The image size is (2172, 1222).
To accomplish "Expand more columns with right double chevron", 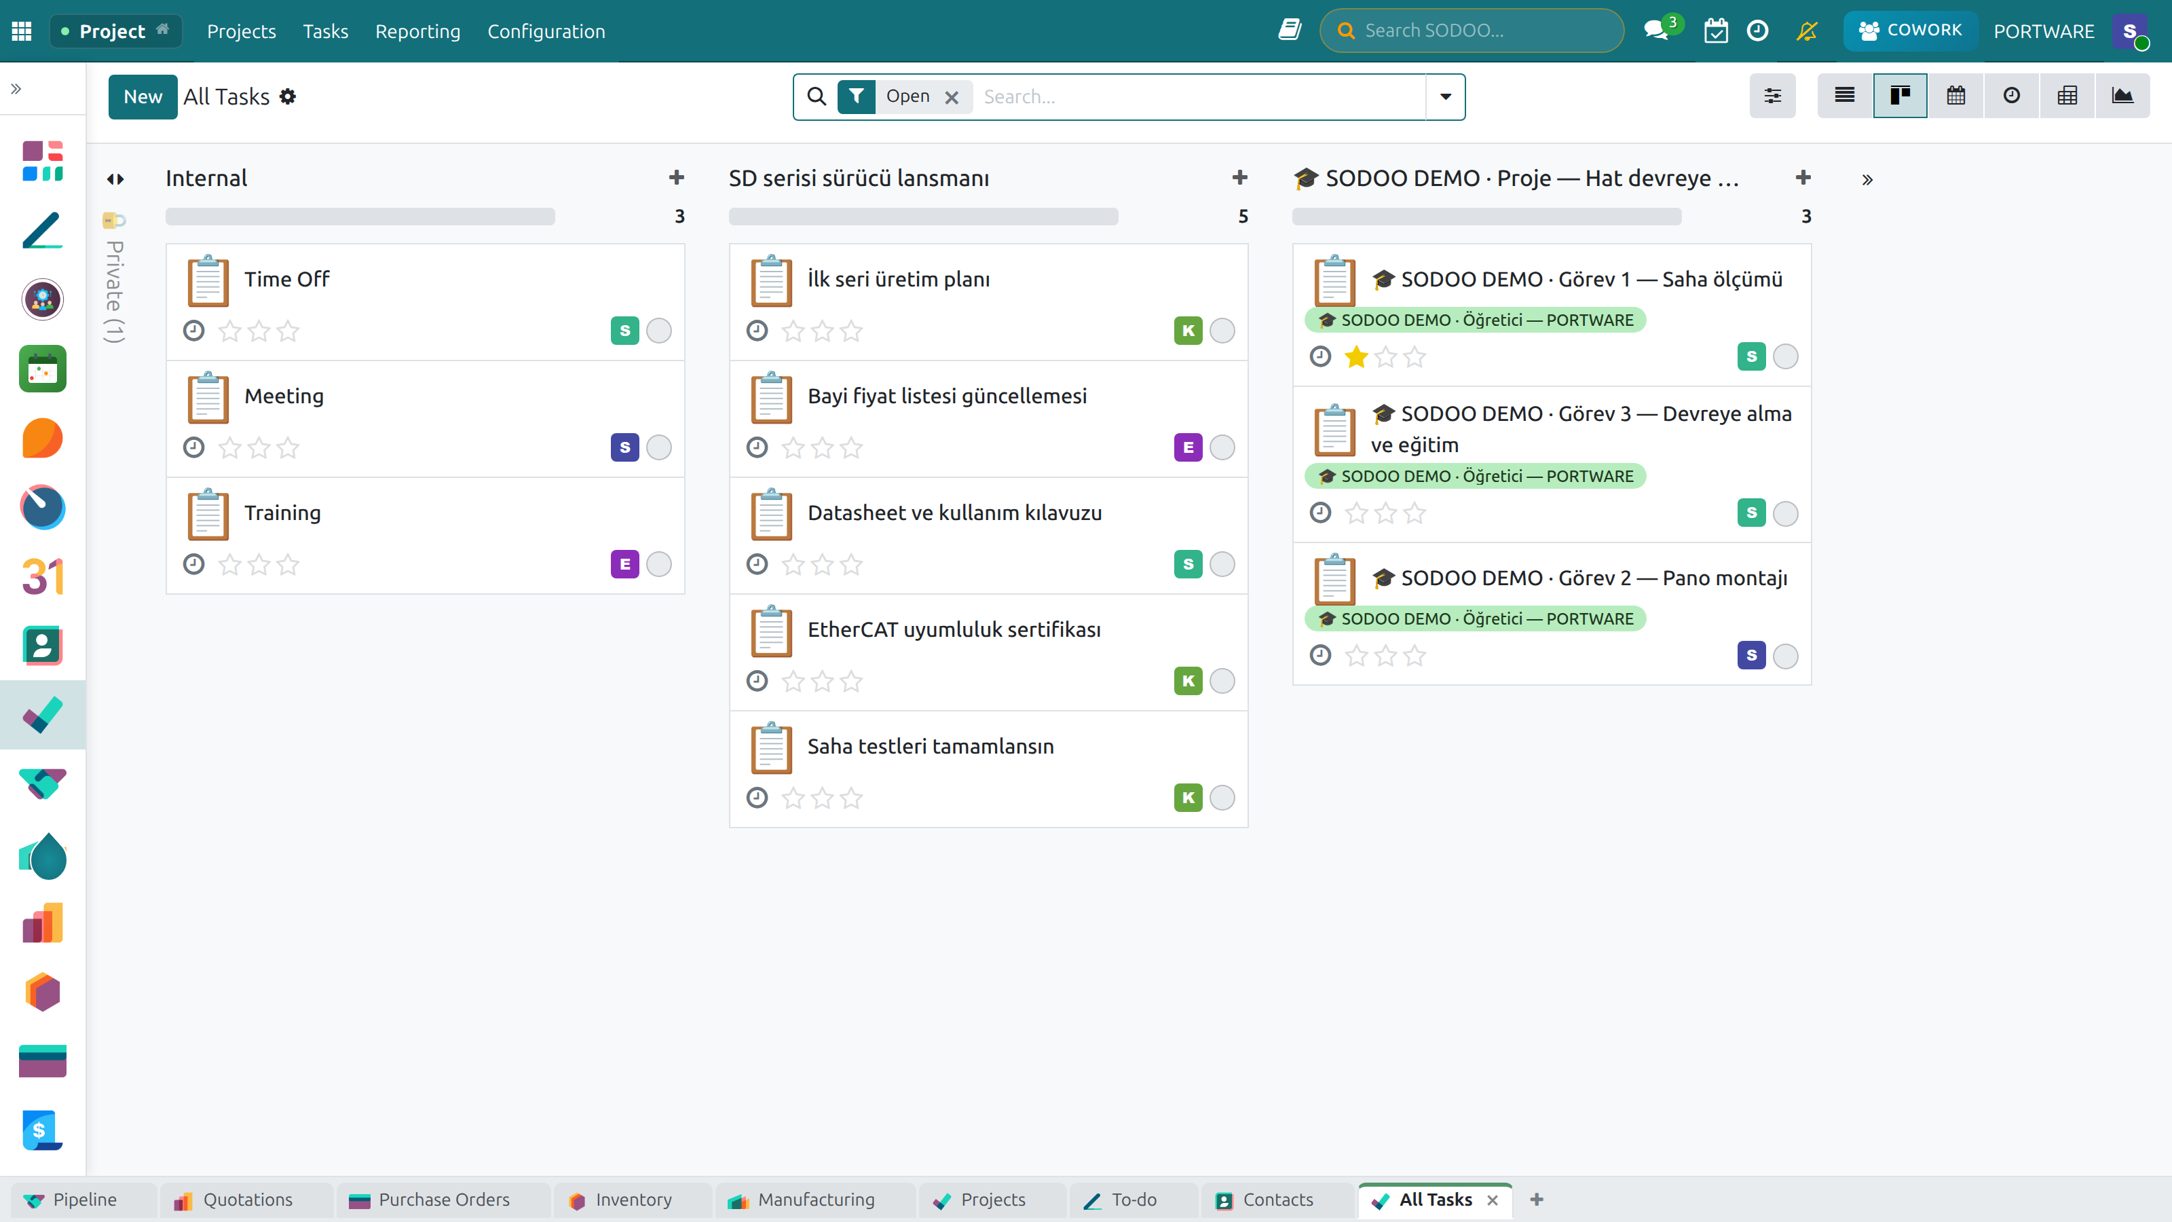I will point(1868,180).
